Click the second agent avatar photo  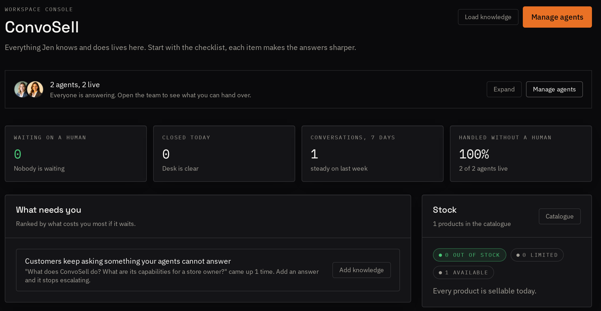(35, 89)
